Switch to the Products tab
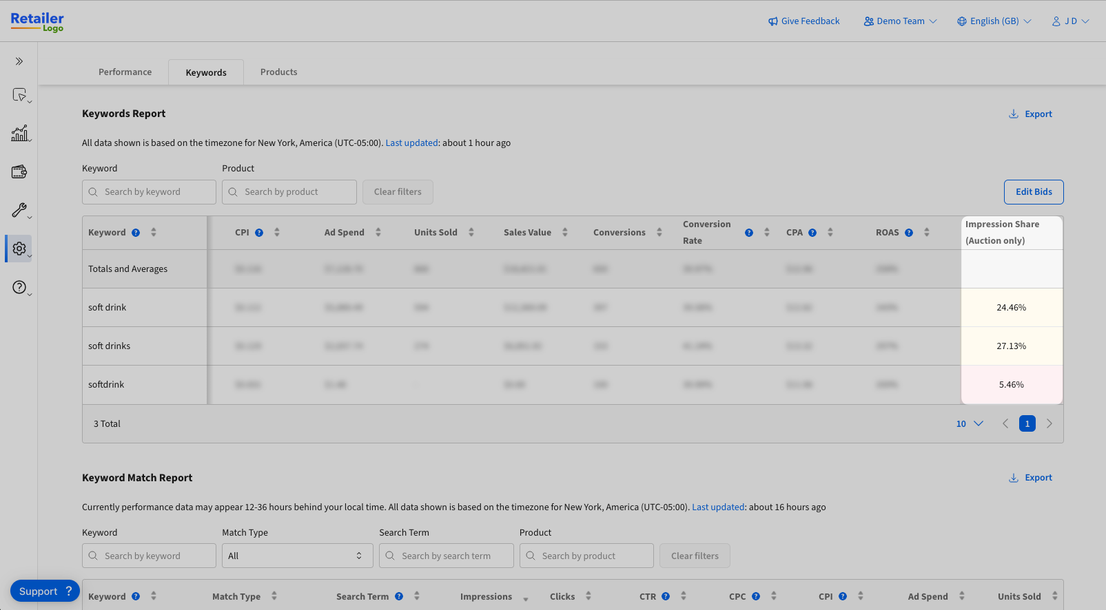The height and width of the screenshot is (610, 1106). click(x=279, y=72)
